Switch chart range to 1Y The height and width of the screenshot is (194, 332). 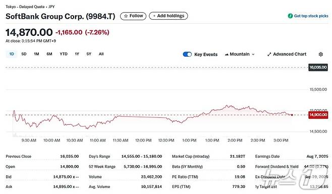click(x=77, y=54)
